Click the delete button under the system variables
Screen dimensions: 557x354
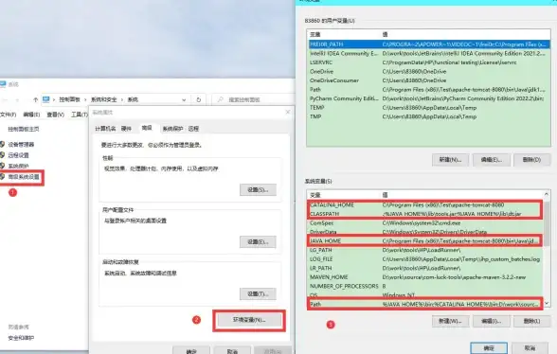click(x=531, y=321)
